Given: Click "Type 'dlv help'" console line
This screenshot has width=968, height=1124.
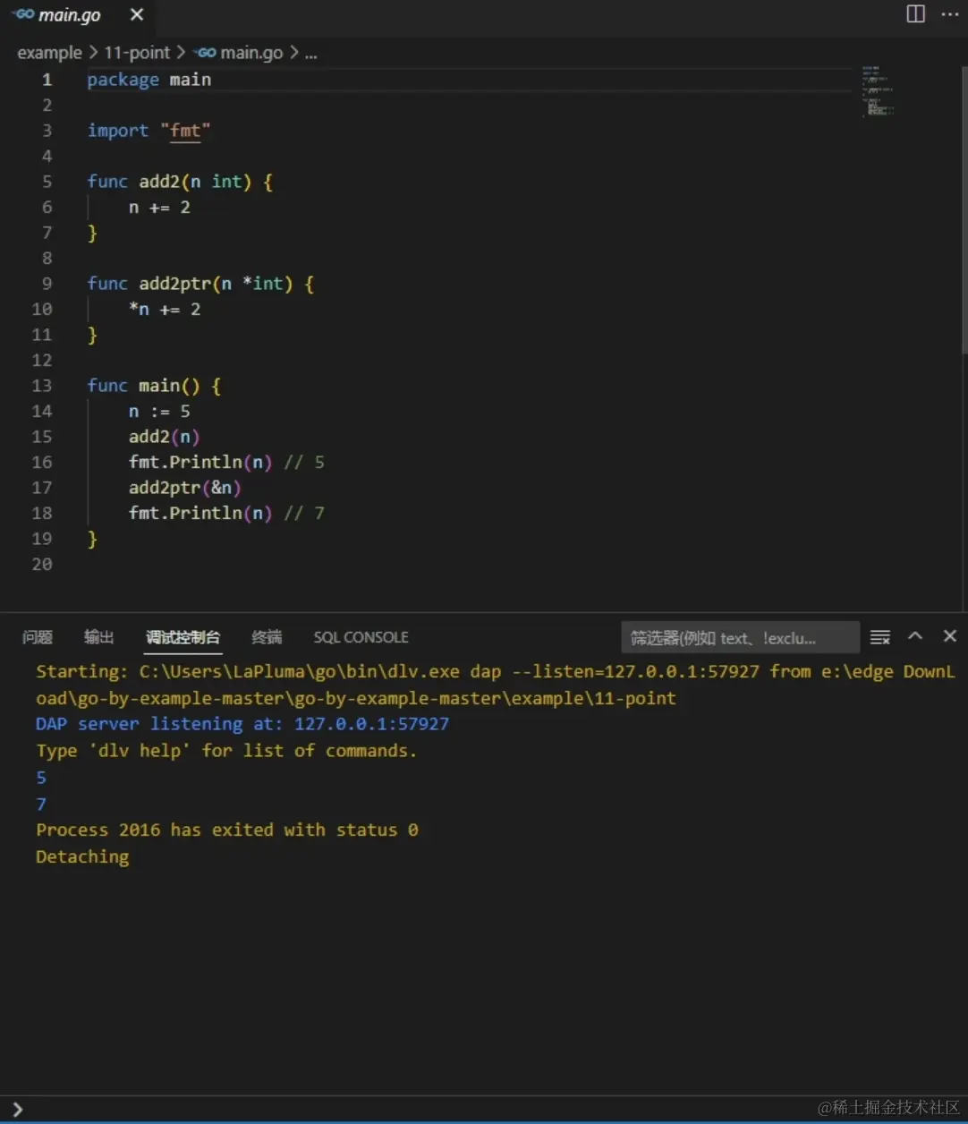Looking at the screenshot, I should pyautogui.click(x=226, y=751).
